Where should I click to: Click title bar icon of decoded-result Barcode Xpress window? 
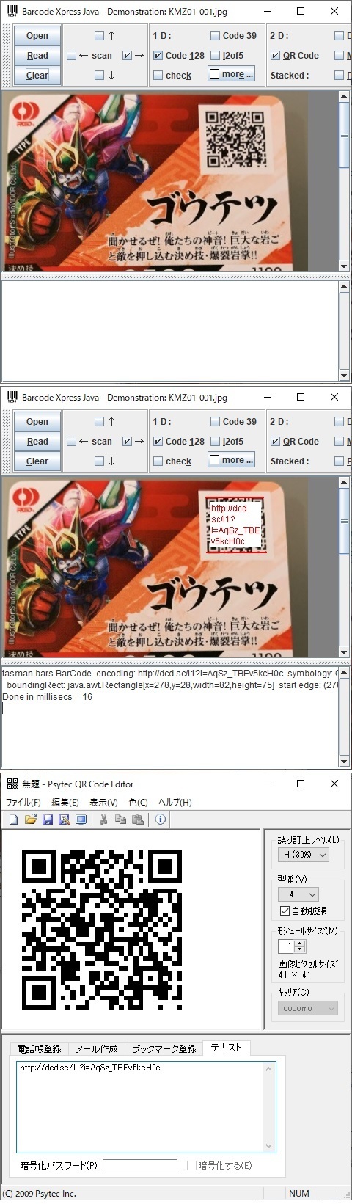point(12,397)
